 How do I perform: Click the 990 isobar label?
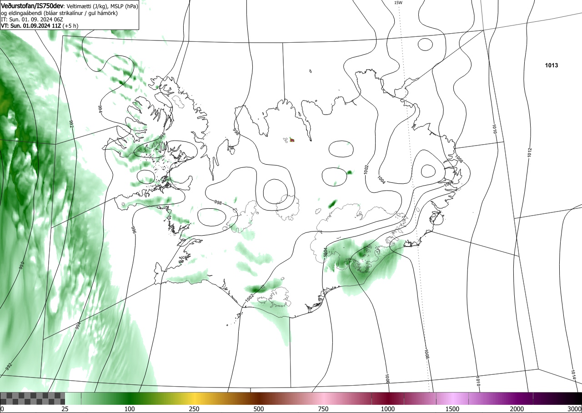21,266
